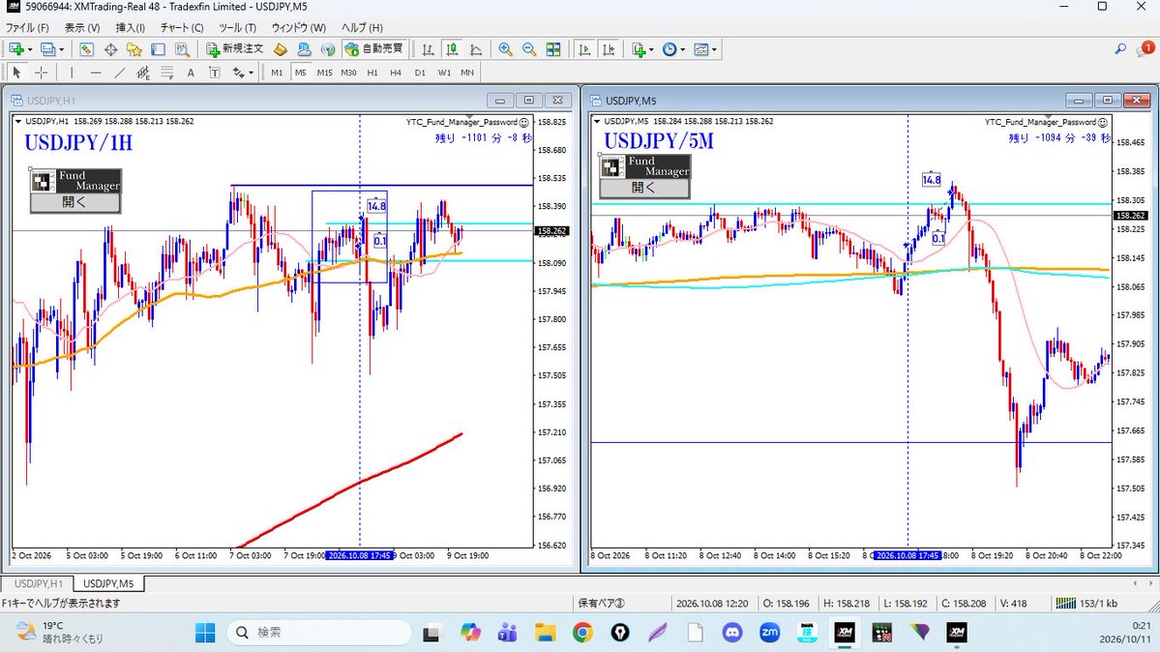1160x652 pixels.
Task: Switch to candlestick chart display icon
Action: (451, 49)
